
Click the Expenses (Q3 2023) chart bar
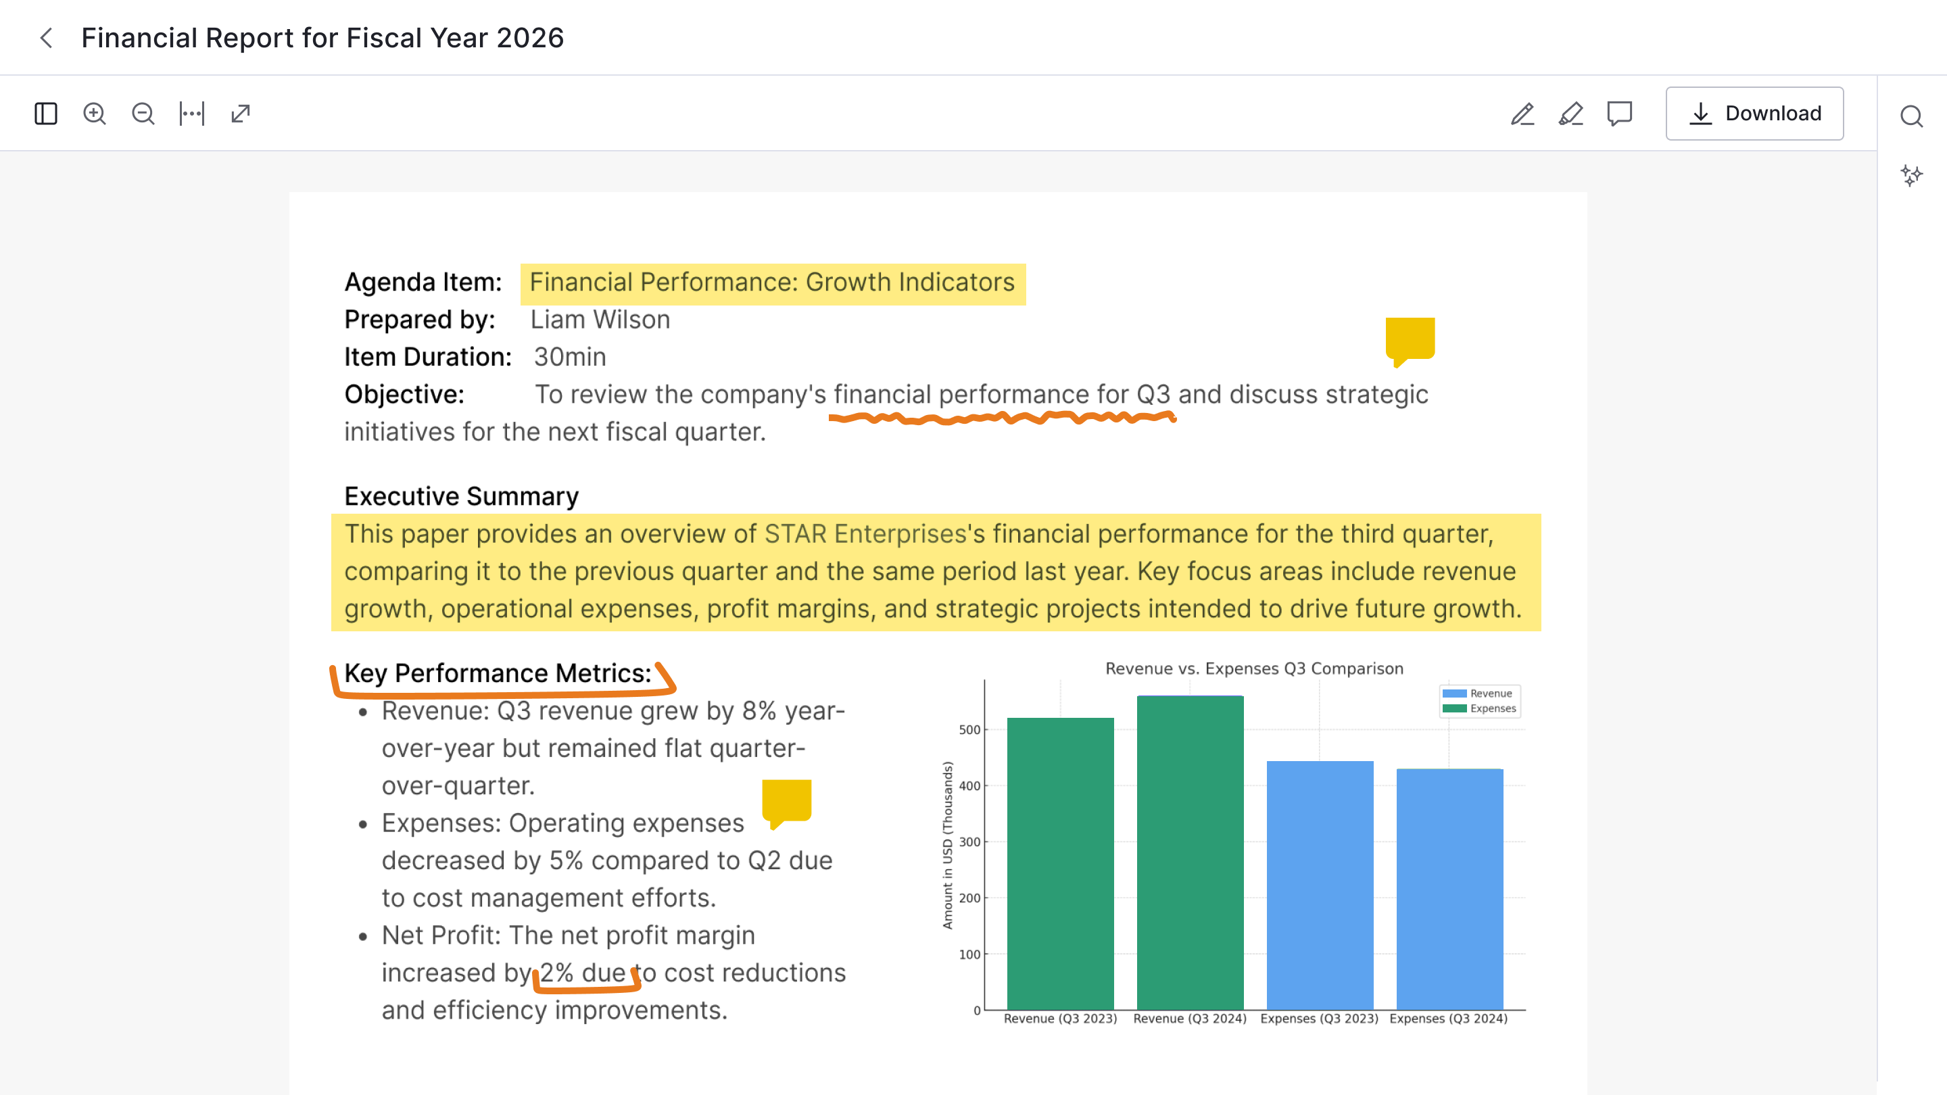tap(1319, 884)
